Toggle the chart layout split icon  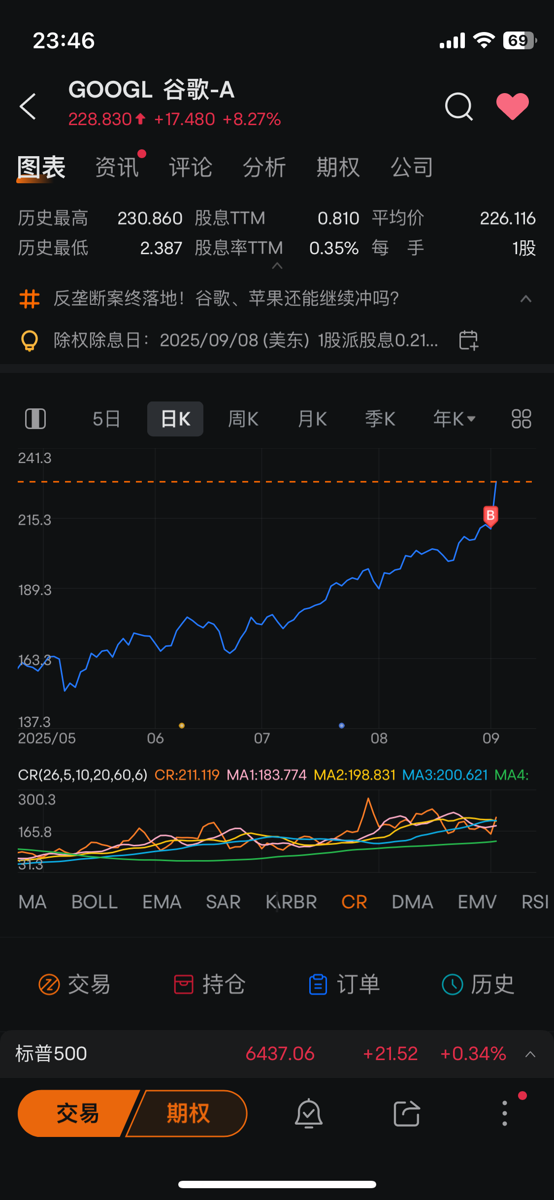35,419
